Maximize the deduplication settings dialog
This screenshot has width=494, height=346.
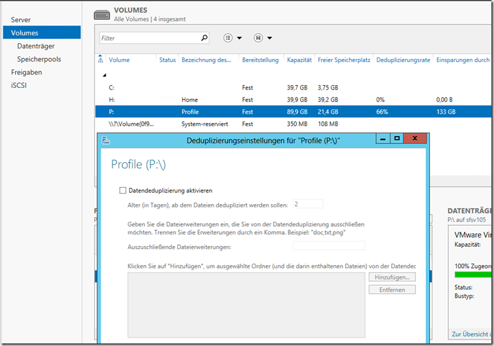(x=396, y=139)
